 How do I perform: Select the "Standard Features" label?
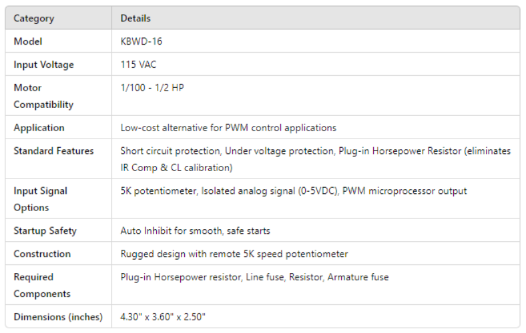tap(54, 151)
